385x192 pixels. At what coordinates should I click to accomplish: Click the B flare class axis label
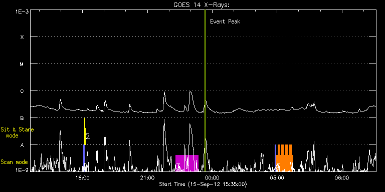coord(22,118)
